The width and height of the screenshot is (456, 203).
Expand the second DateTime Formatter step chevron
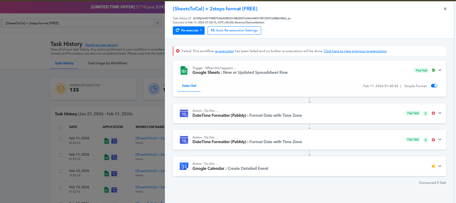[440, 140]
